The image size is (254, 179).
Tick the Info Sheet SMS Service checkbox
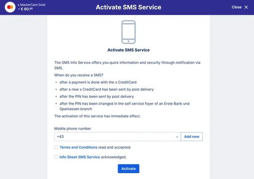tap(56, 157)
